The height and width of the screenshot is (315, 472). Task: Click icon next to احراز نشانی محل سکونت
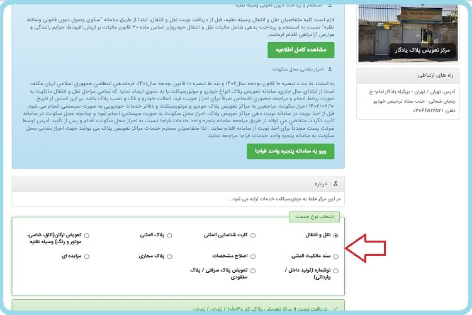coord(330,69)
